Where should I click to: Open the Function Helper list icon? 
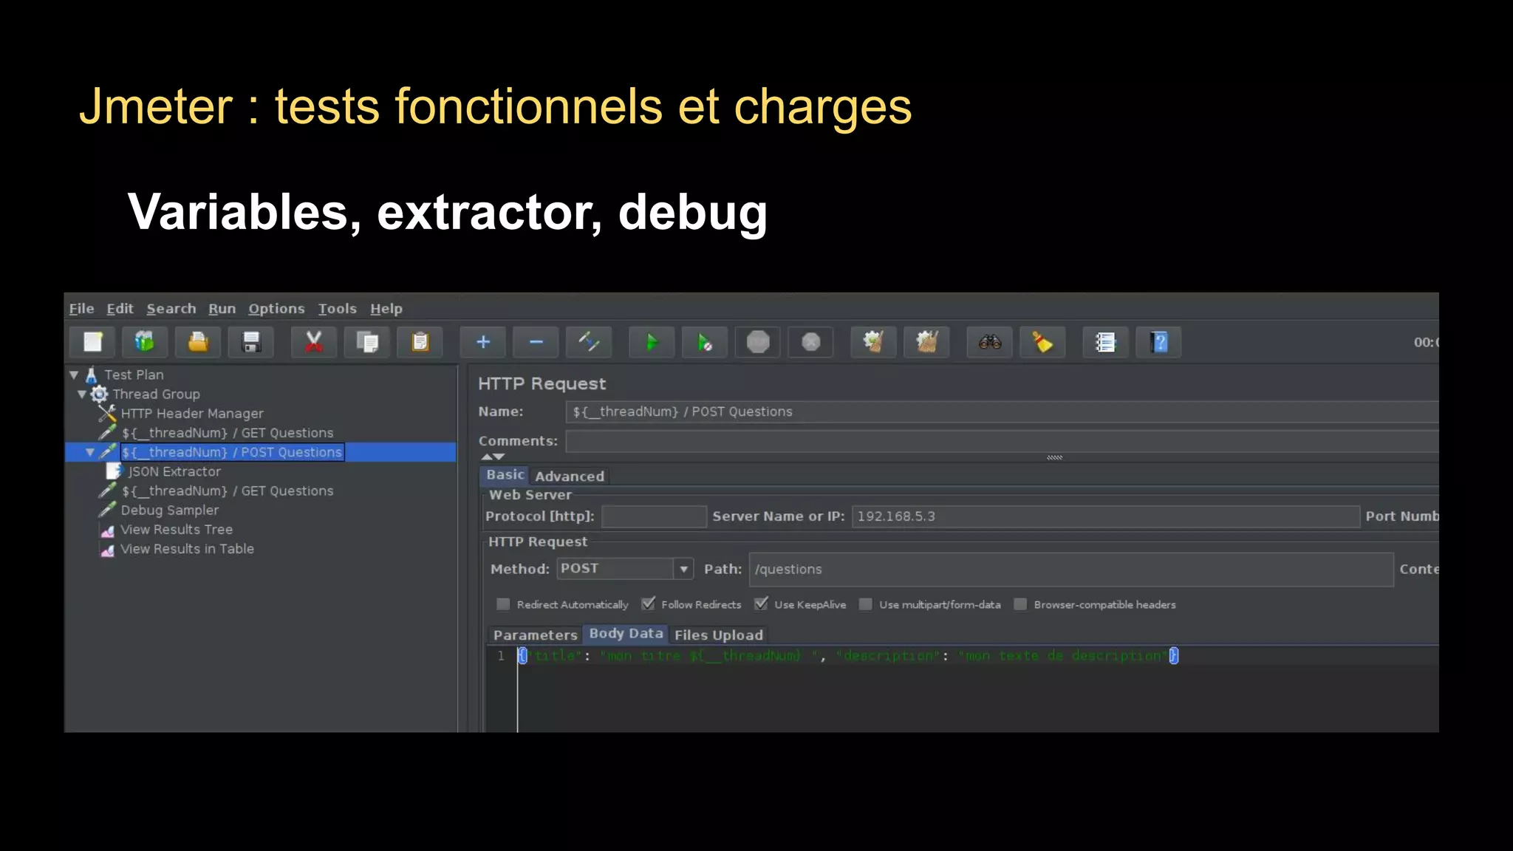pyautogui.click(x=1106, y=342)
